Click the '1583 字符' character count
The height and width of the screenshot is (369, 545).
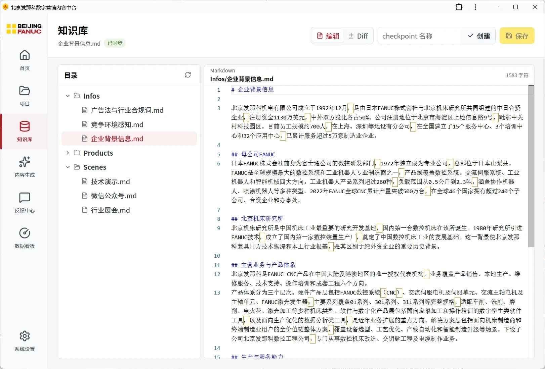point(517,75)
